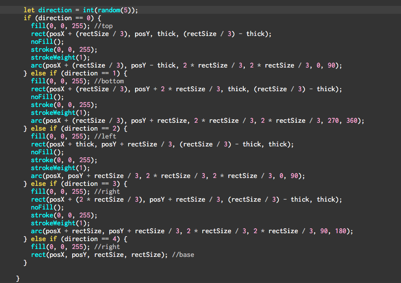Click the '//right' comment in the direction == 3 block

pyautogui.click(x=107, y=192)
